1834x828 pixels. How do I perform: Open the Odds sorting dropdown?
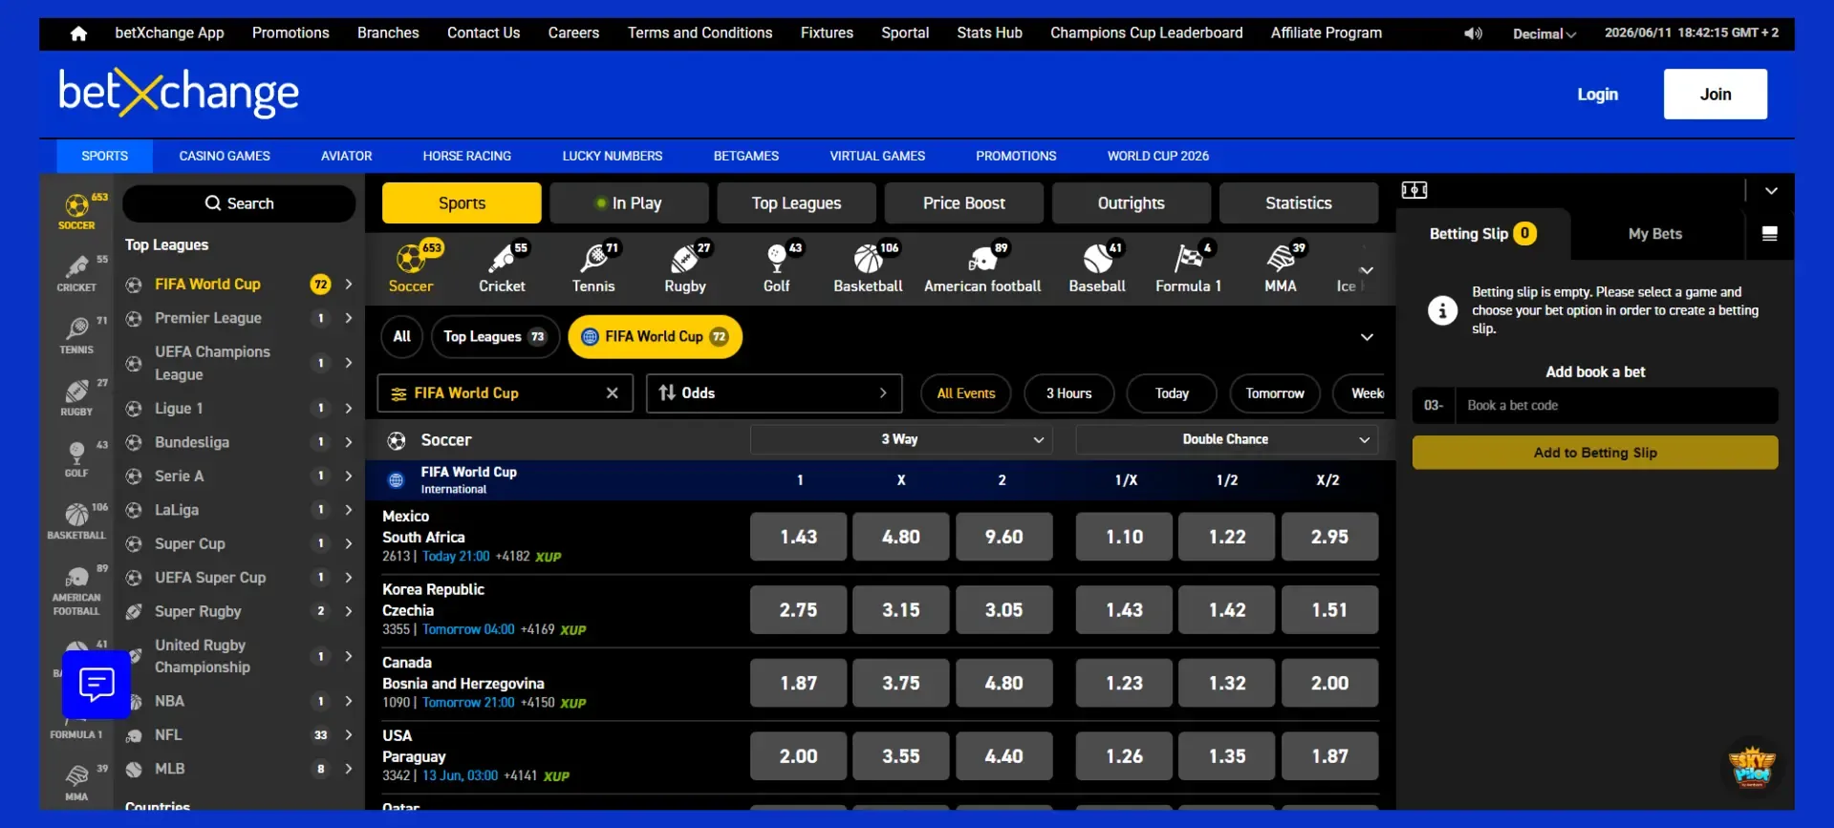point(774,393)
